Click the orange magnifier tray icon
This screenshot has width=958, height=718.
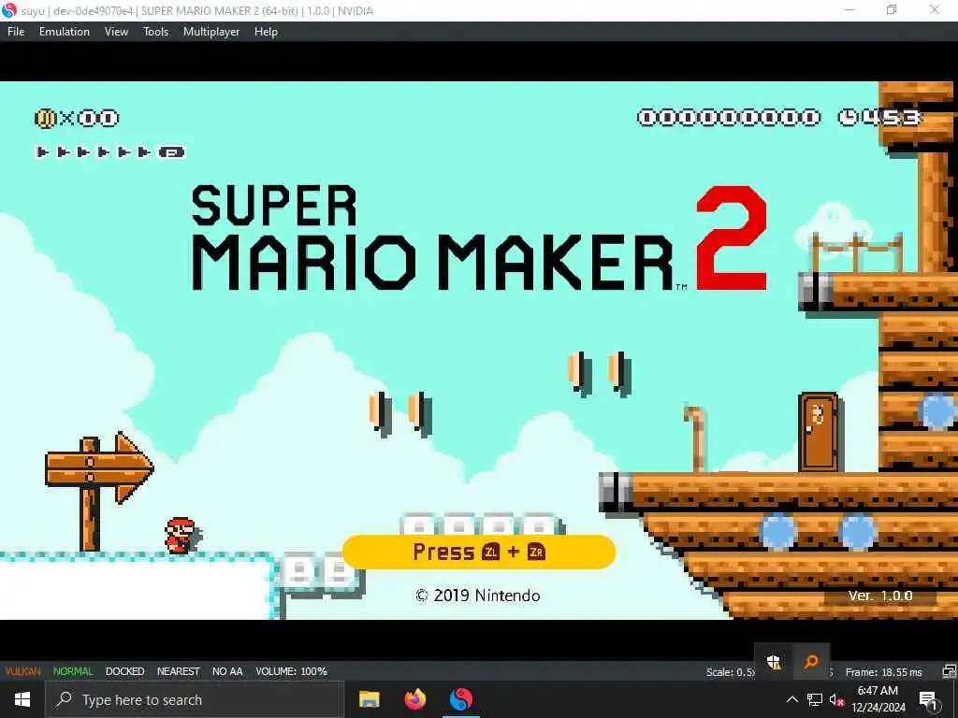(x=811, y=662)
